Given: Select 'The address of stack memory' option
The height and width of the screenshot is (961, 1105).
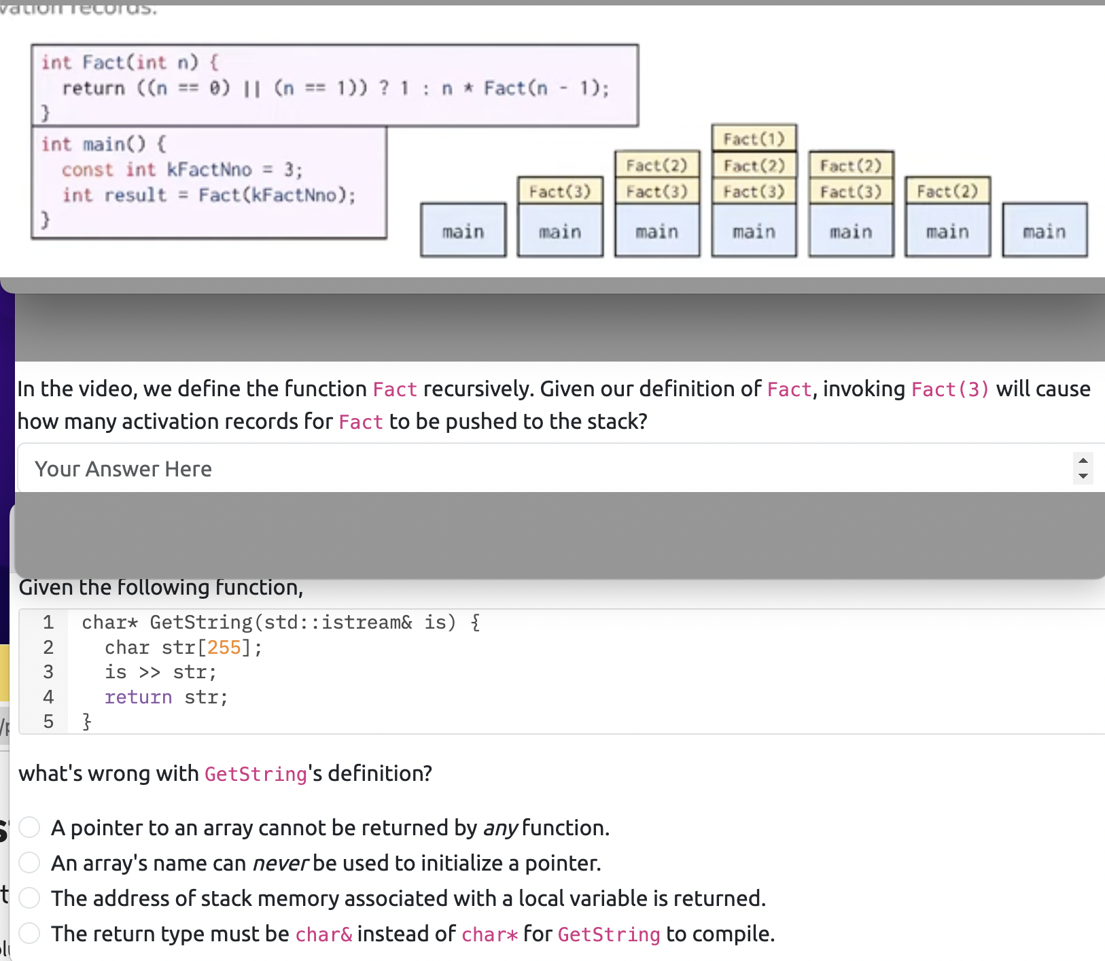Looking at the screenshot, I should coord(29,897).
